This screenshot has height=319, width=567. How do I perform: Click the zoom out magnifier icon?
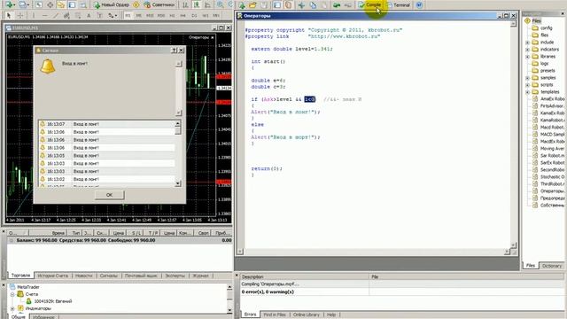tap(230, 5)
